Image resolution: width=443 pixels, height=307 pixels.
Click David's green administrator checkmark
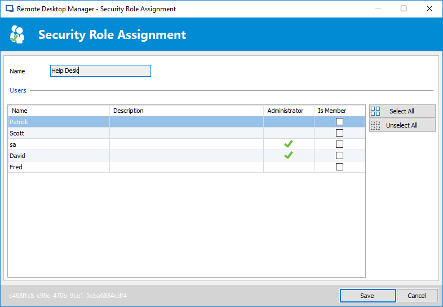(288, 156)
